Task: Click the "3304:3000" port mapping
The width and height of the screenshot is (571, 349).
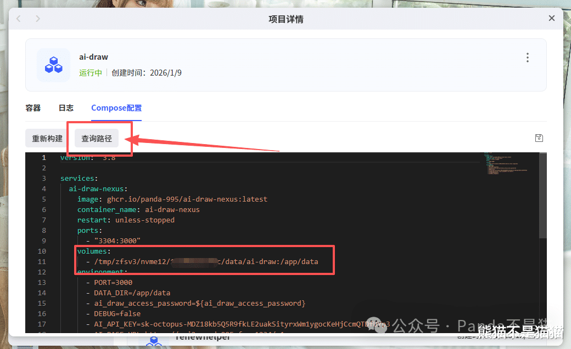Action: click(117, 241)
